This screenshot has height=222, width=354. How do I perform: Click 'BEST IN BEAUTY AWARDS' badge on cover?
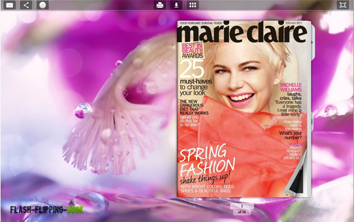[x=192, y=50]
